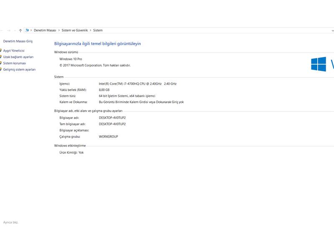Click the 'Ürün Kimliği: Yok' text
Viewport: 334px width, 250px height.
coord(71,152)
